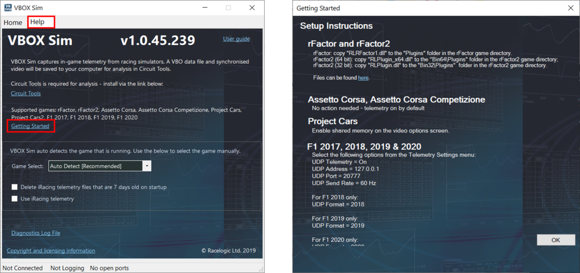Switch to the Home tab
The height and width of the screenshot is (273, 580).
pos(13,23)
